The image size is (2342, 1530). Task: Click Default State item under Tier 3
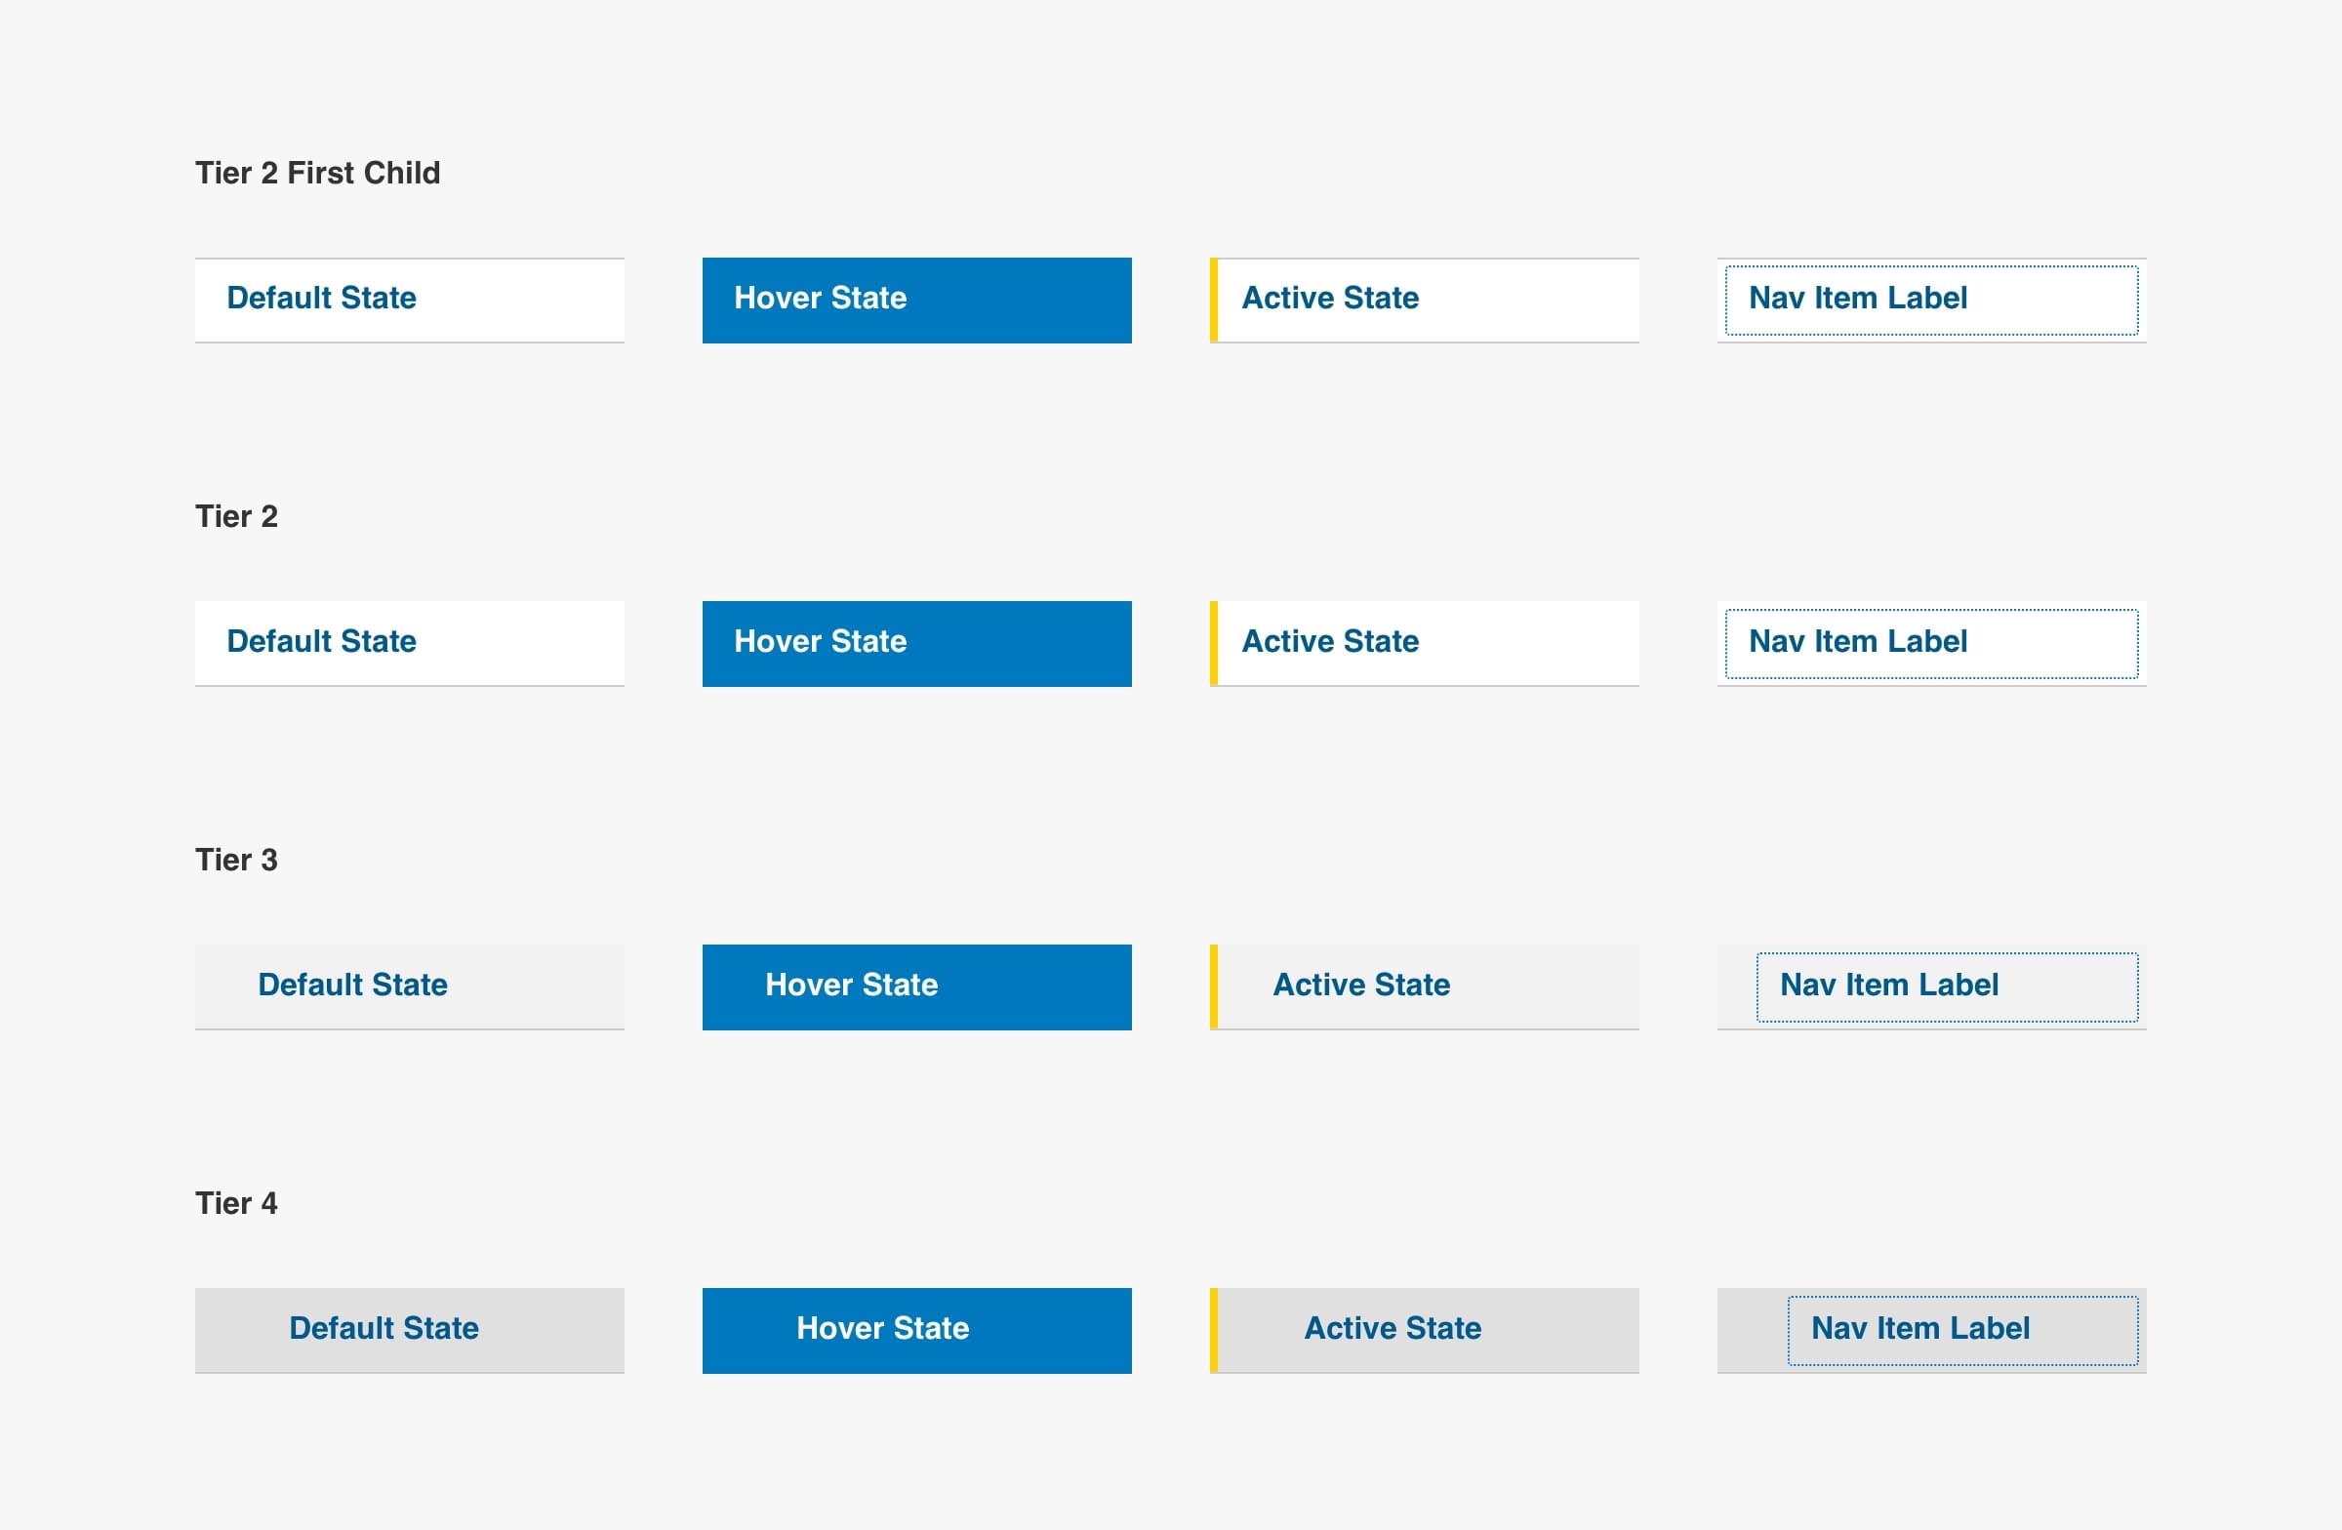[409, 986]
